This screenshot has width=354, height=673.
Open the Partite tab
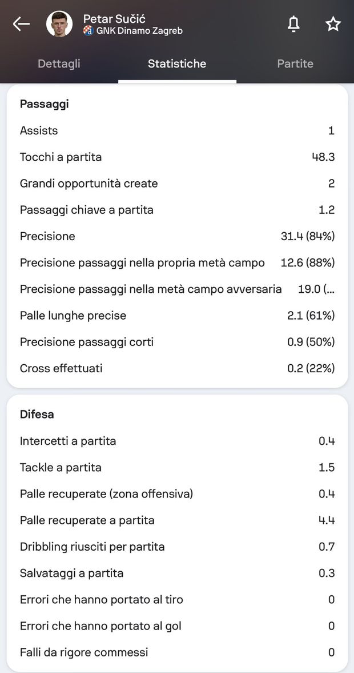point(295,63)
